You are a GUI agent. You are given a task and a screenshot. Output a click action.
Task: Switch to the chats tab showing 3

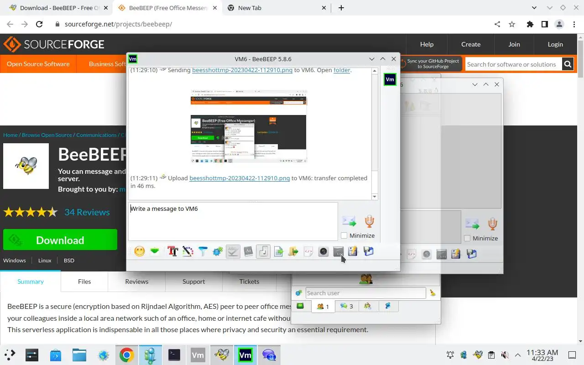coord(346,306)
